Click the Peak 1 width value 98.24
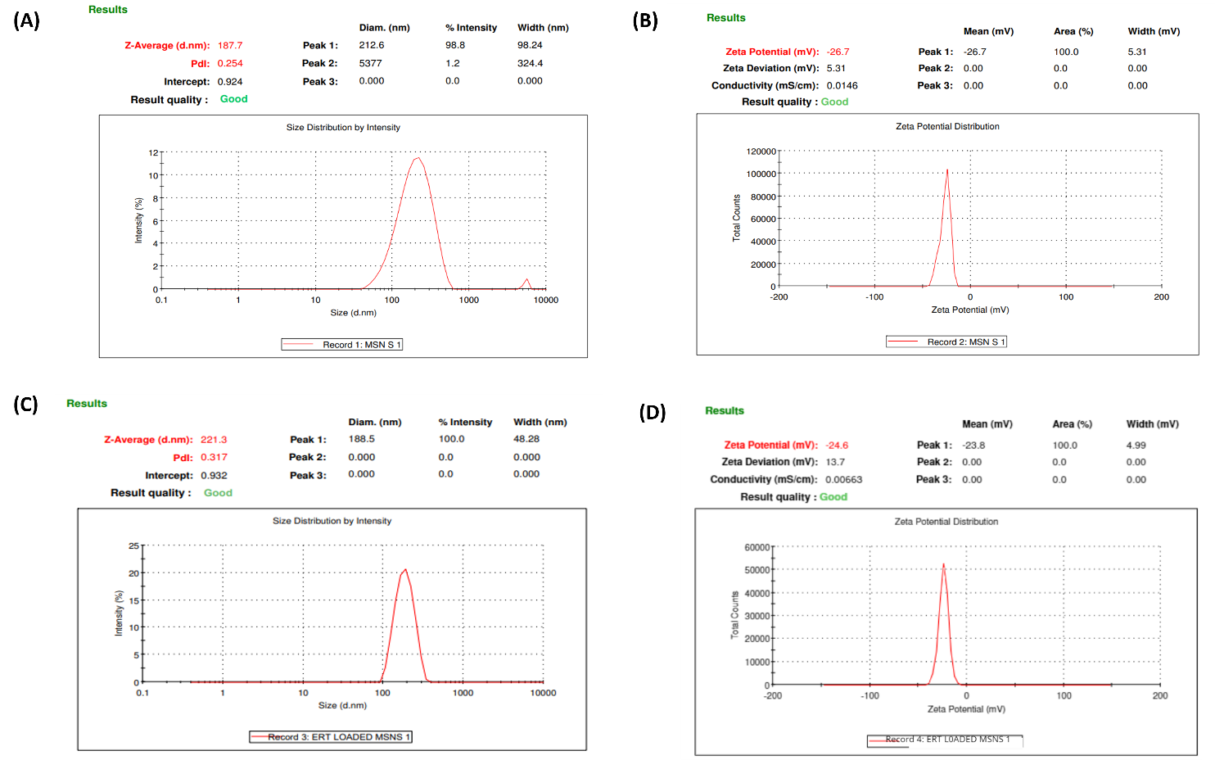The height and width of the screenshot is (760, 1215). point(530,45)
